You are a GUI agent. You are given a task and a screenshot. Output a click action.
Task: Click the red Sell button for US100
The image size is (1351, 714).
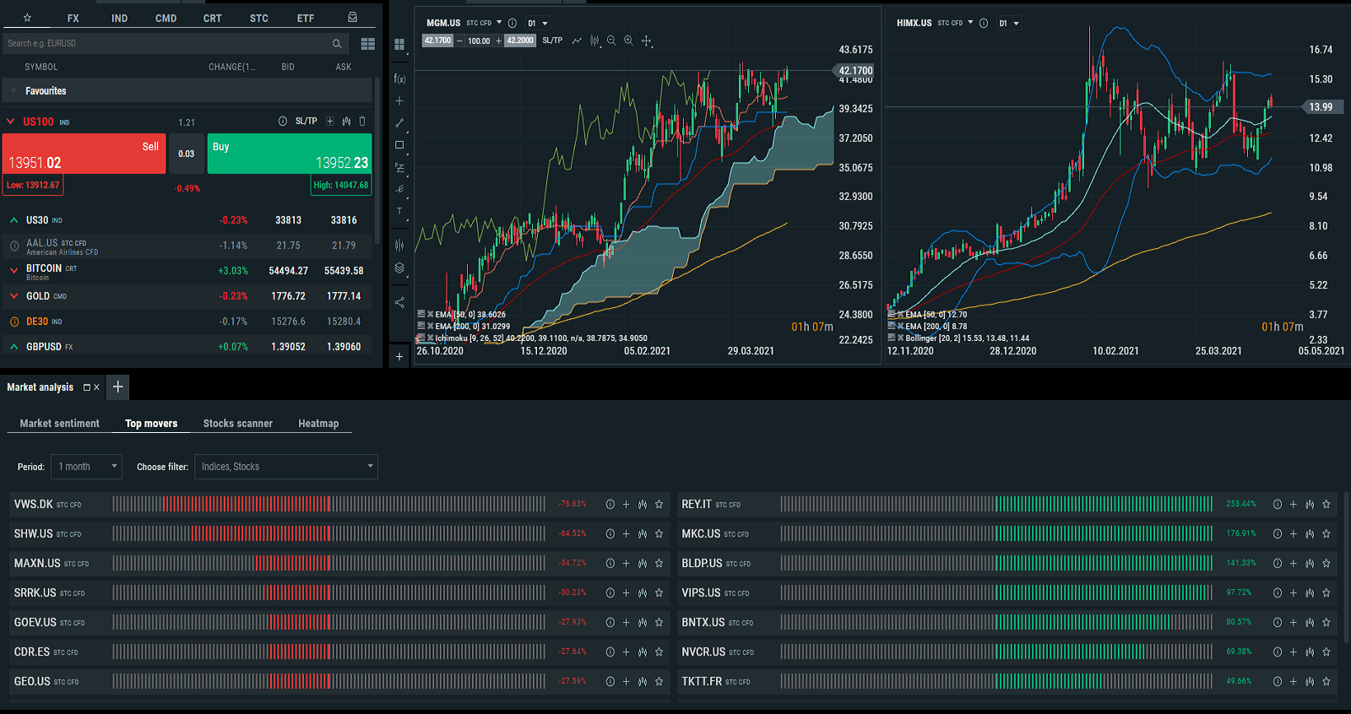(84, 154)
